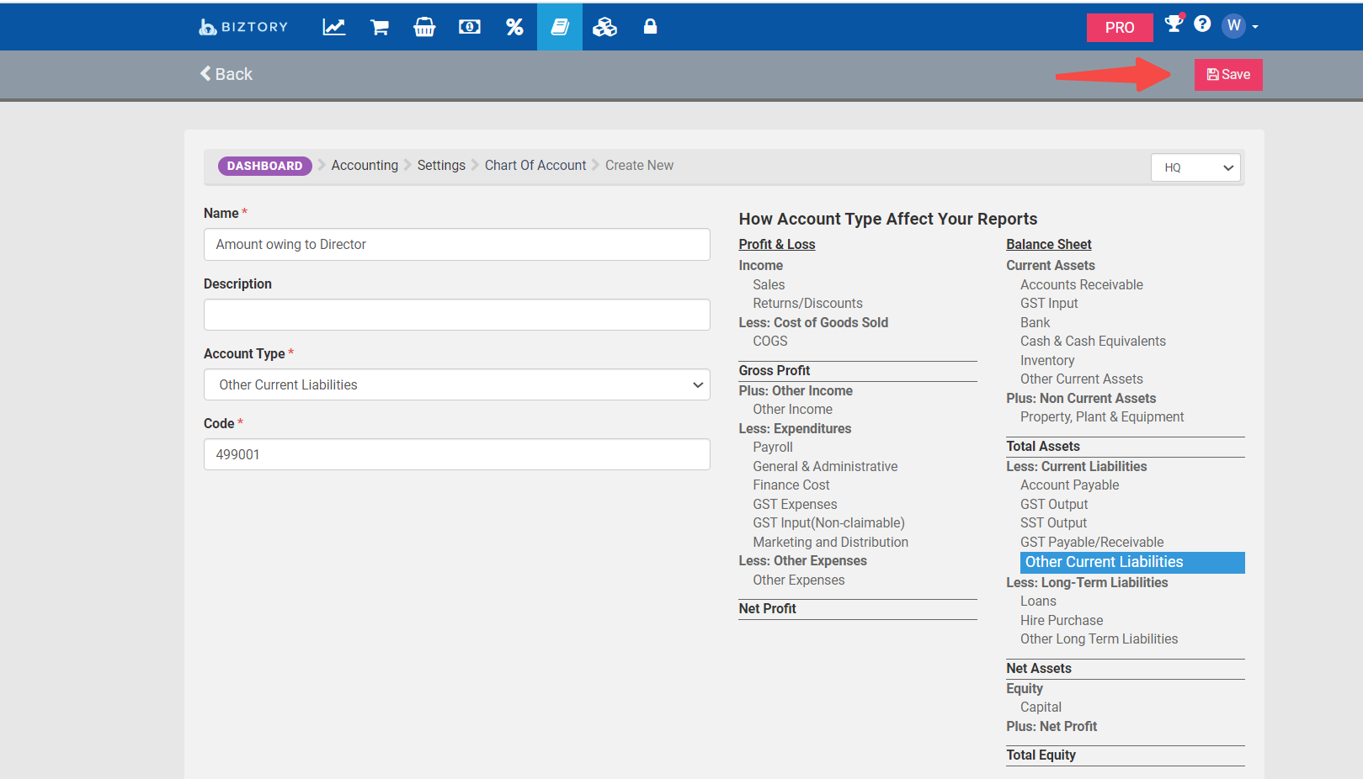Open the shopping basket icon in navbar
Viewport: 1363px width, 779px height.
pos(424,27)
